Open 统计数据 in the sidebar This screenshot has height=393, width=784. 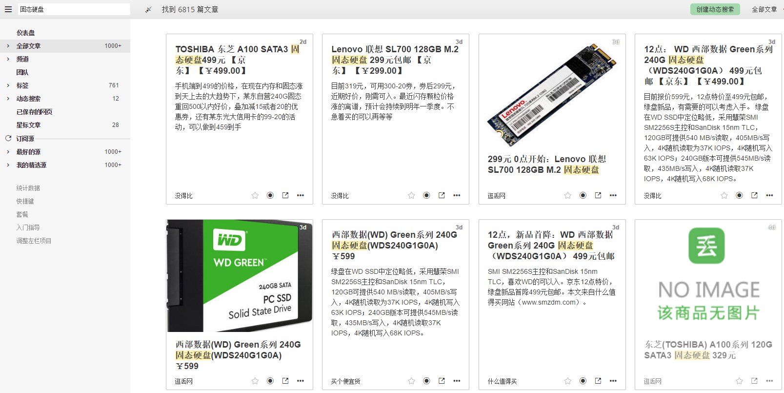28,188
